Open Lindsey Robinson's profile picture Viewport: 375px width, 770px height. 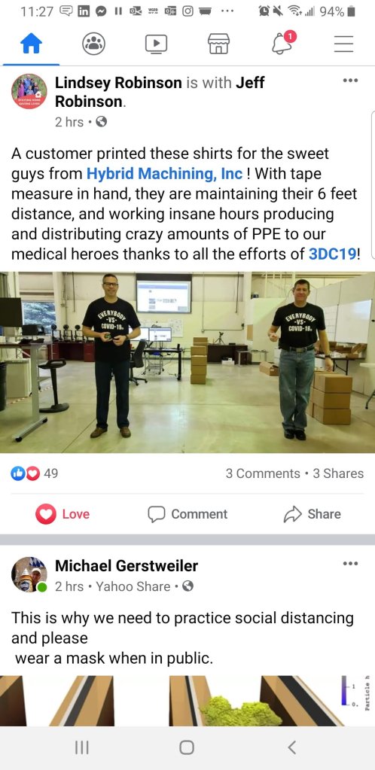point(29,92)
